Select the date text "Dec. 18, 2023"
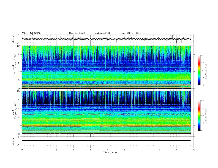This screenshot has height=168, width=218. coord(77,33)
